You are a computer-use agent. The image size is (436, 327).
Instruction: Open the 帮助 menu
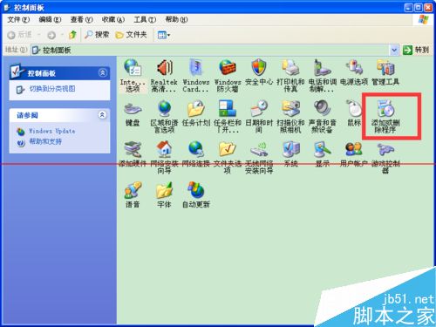pos(176,20)
